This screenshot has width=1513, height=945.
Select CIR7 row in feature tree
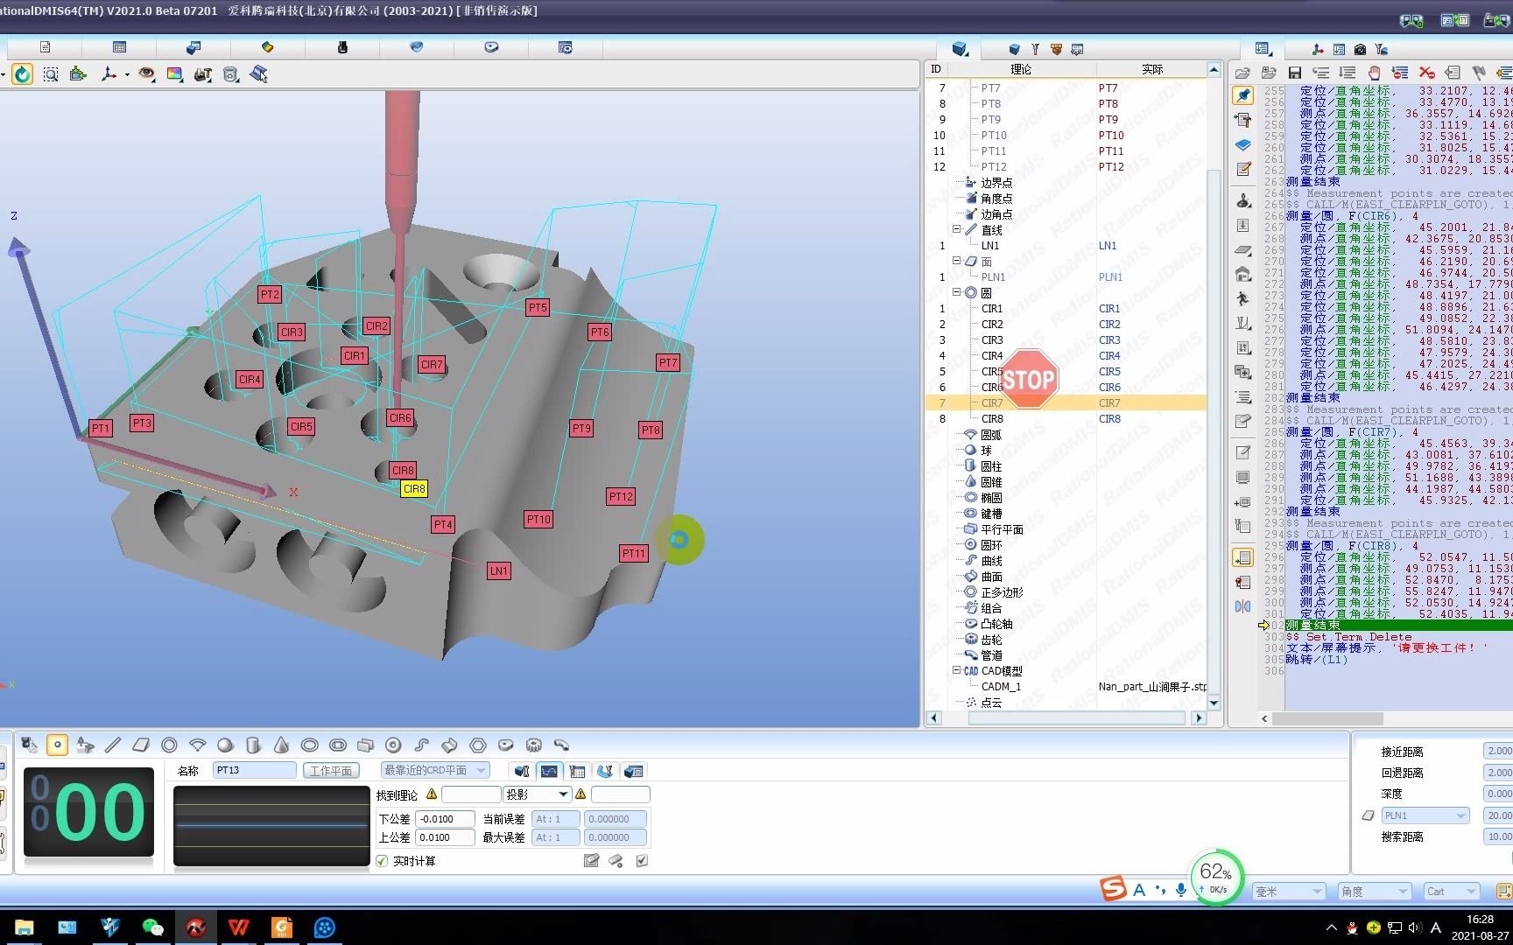point(1066,402)
